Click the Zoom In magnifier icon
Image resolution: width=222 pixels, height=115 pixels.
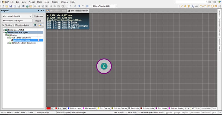coord(35,6)
